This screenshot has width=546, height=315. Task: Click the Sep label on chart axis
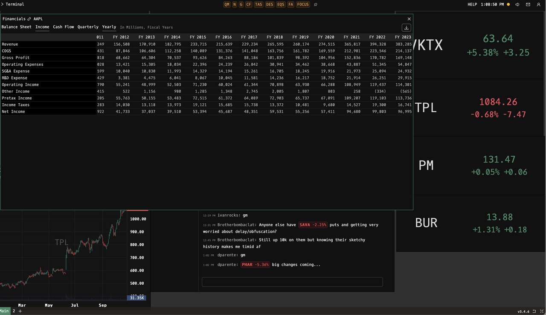[x=102, y=305]
